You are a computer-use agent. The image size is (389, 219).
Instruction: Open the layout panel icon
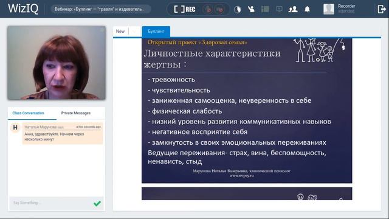pyautogui.click(x=265, y=10)
